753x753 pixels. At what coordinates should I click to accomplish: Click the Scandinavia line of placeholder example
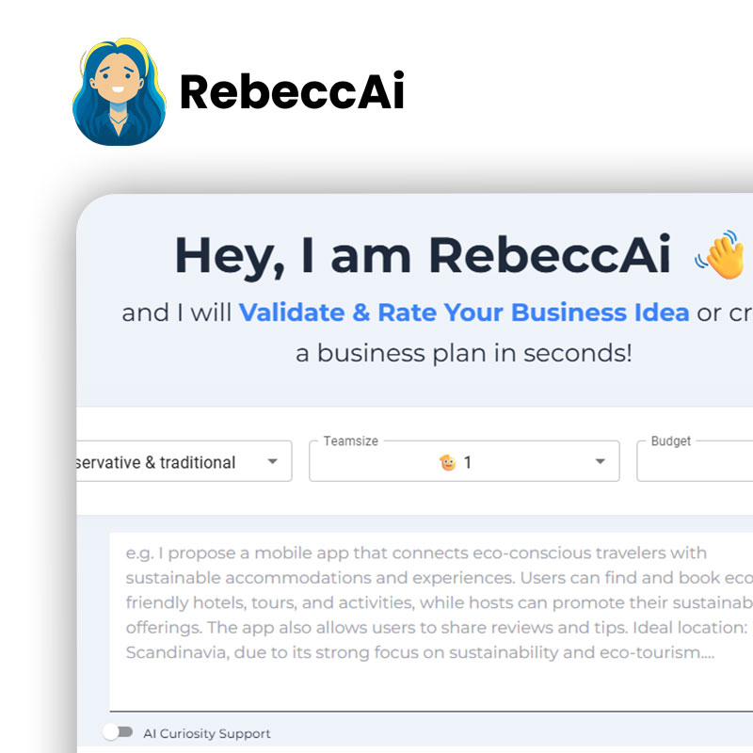[x=420, y=652]
